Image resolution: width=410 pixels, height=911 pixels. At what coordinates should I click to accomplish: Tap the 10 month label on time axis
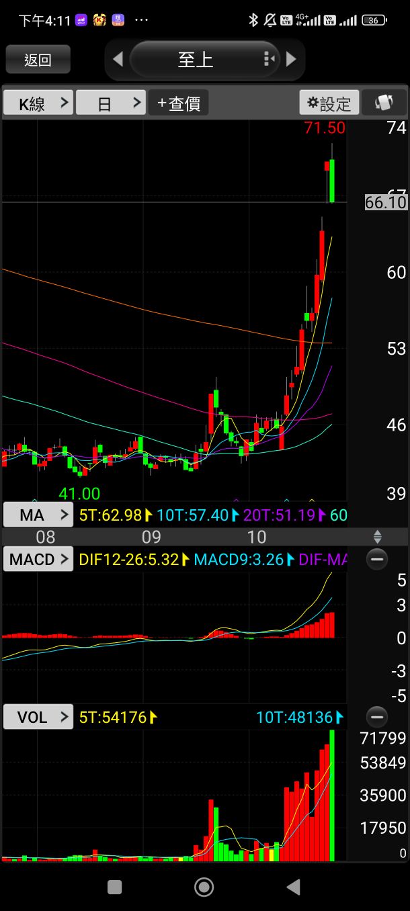[x=257, y=537]
